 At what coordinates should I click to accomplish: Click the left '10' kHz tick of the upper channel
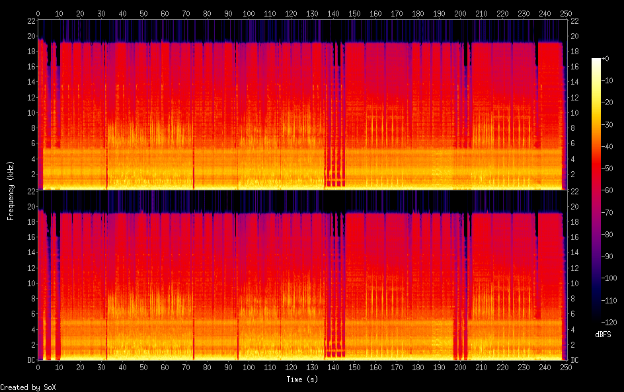tap(30, 112)
